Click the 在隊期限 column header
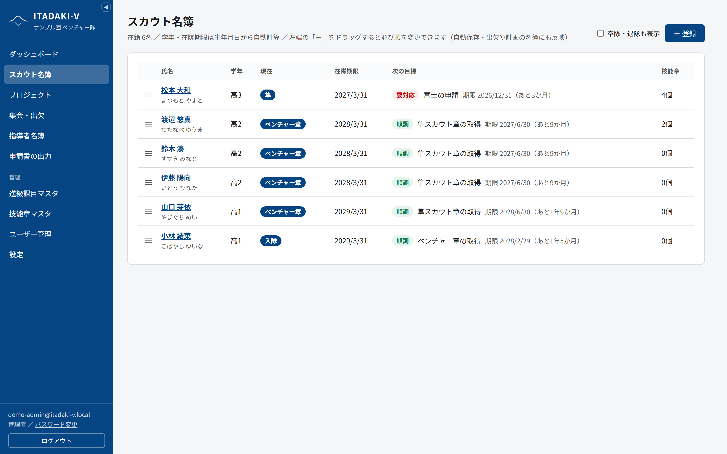Viewport: 727px width, 454px height. [346, 71]
